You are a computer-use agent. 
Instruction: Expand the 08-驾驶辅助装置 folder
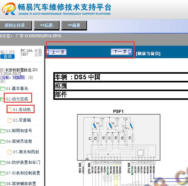point(21,184)
